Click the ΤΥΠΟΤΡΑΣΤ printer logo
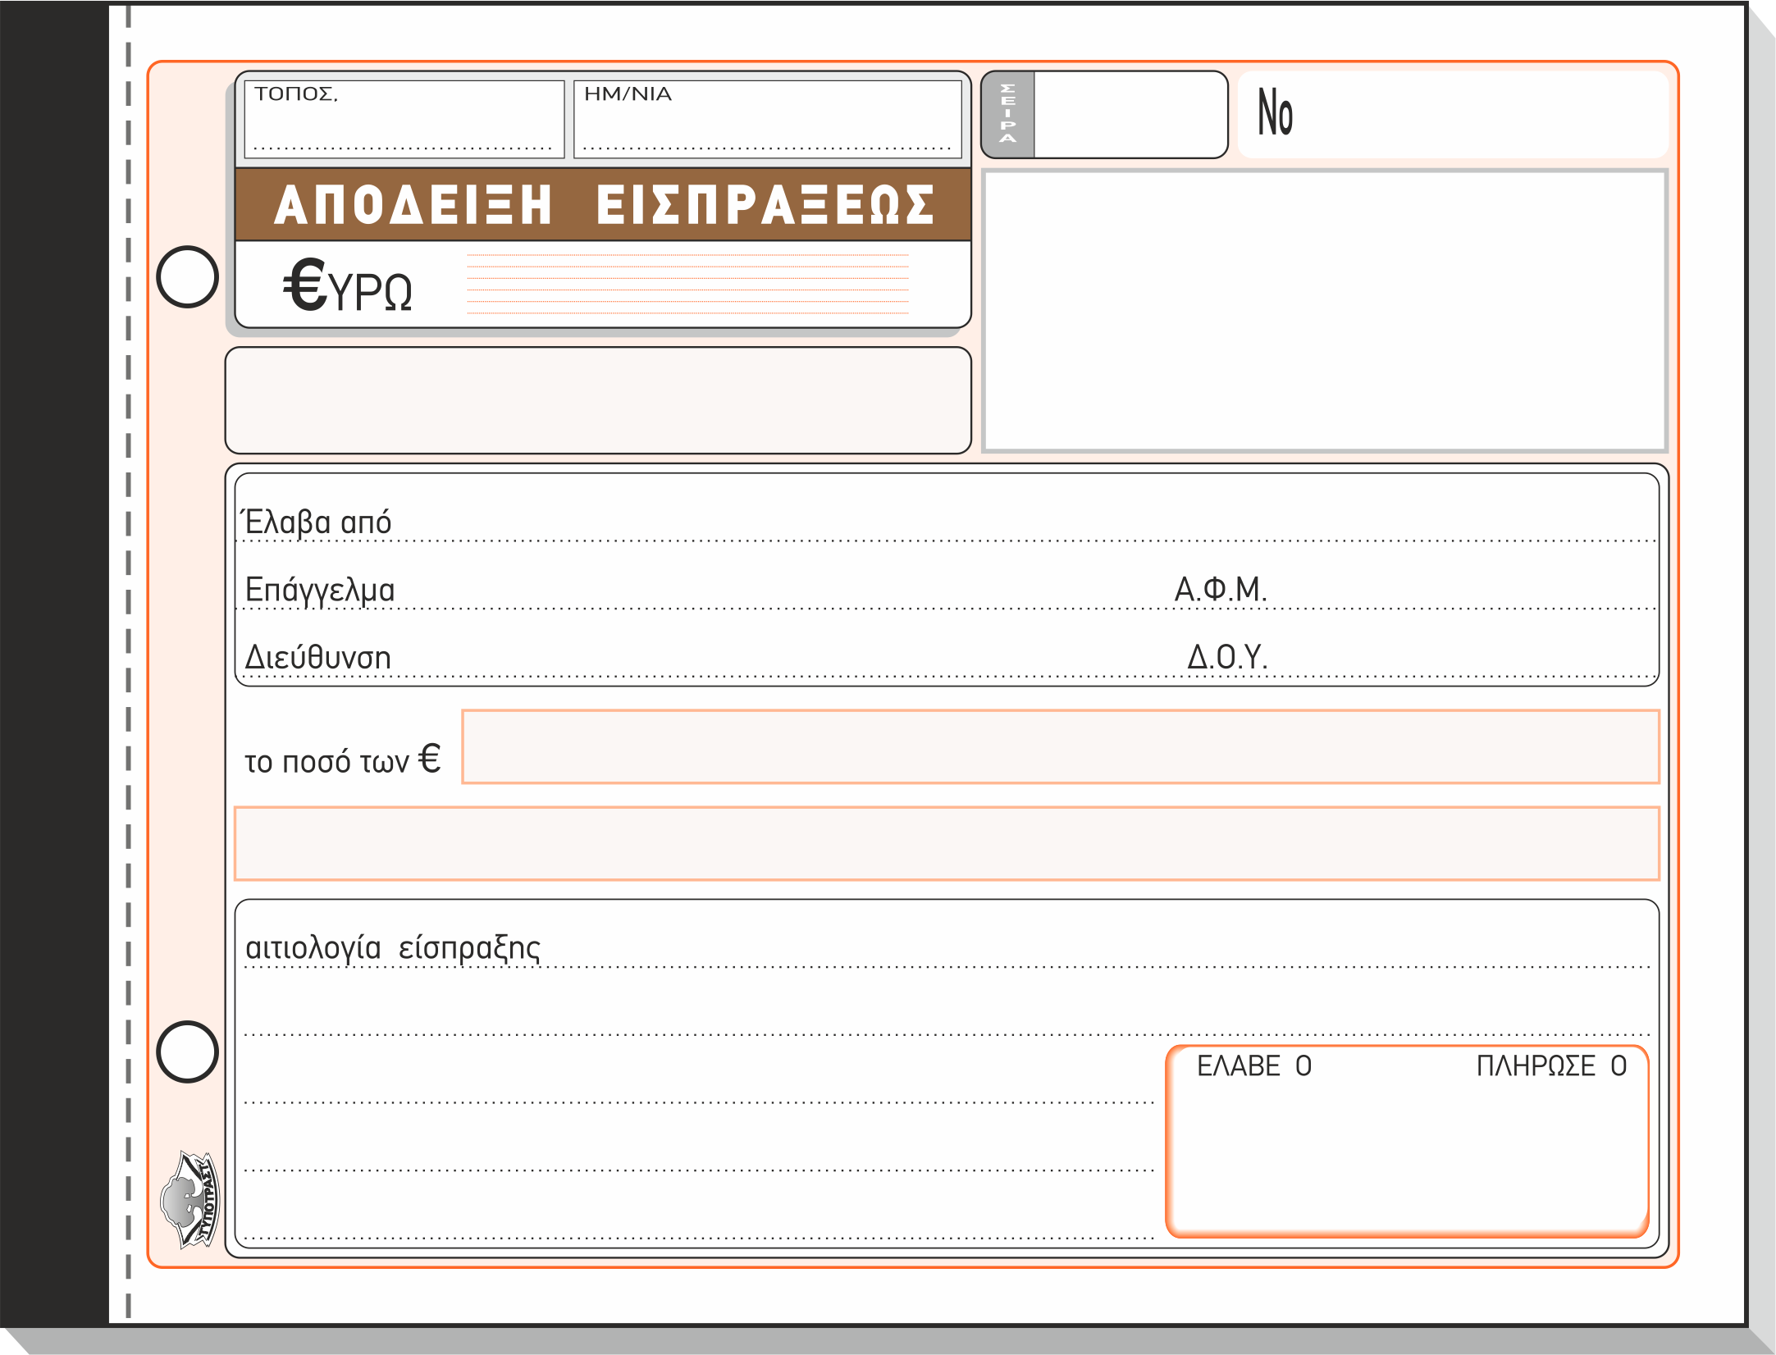Viewport: 1776px width, 1355px height. click(190, 1199)
